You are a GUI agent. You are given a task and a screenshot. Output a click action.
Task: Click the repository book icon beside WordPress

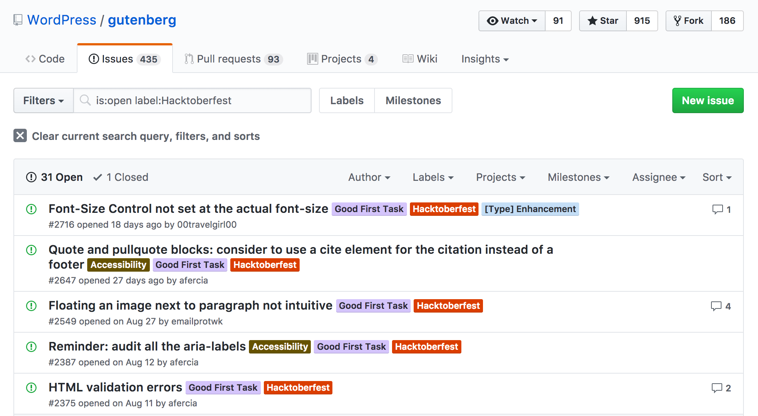(x=18, y=20)
